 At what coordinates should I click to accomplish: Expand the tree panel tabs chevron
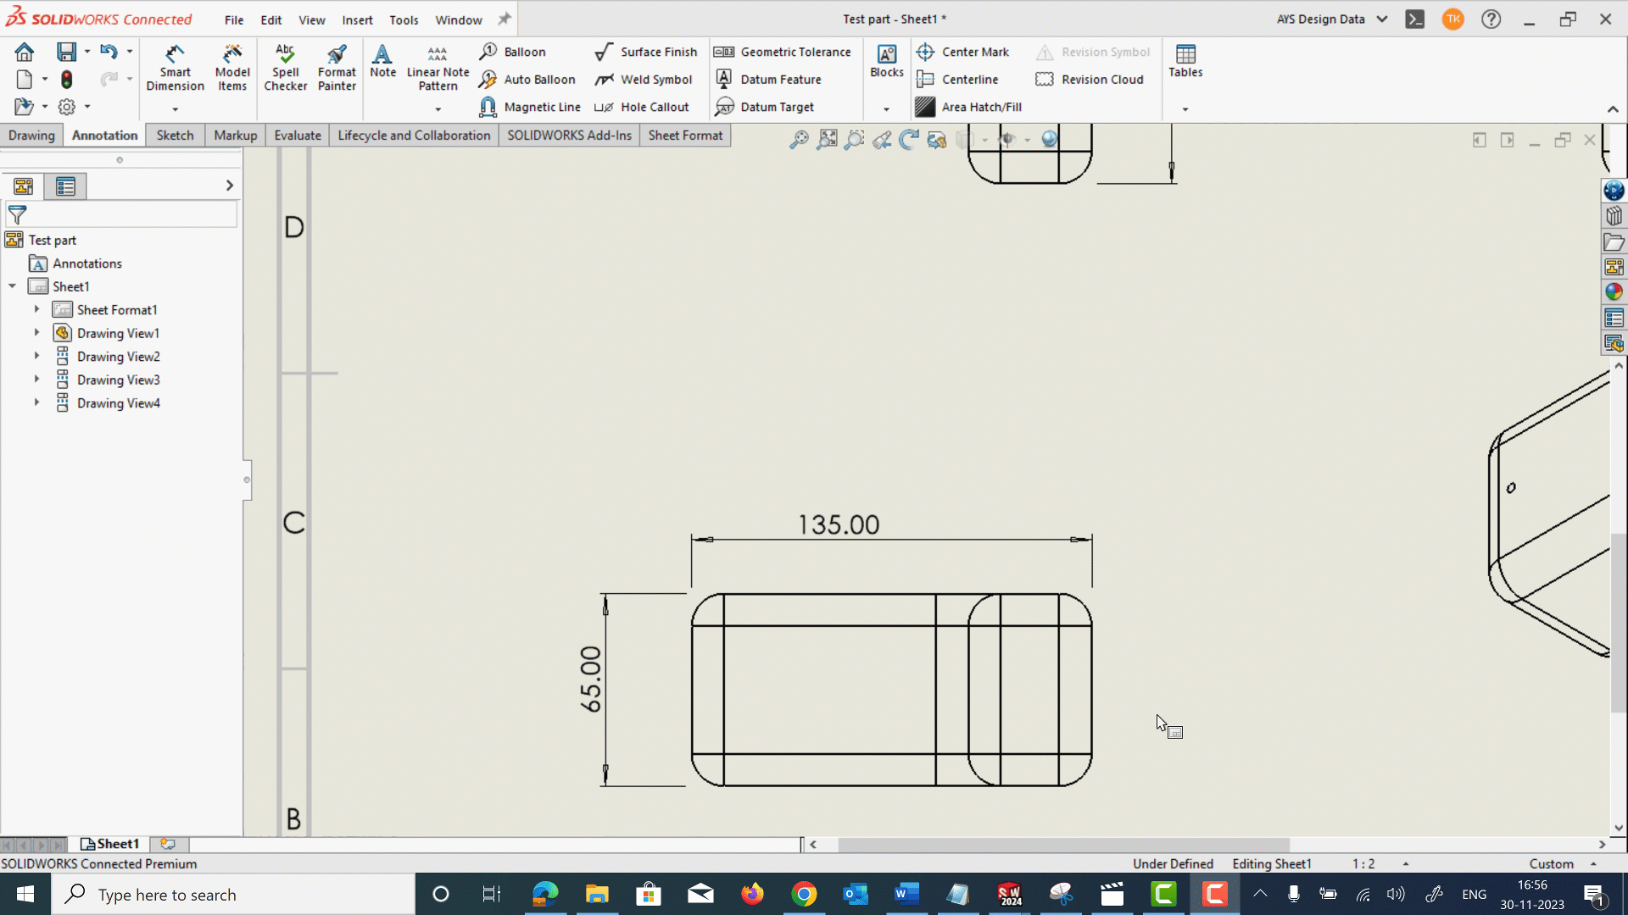[x=229, y=186]
